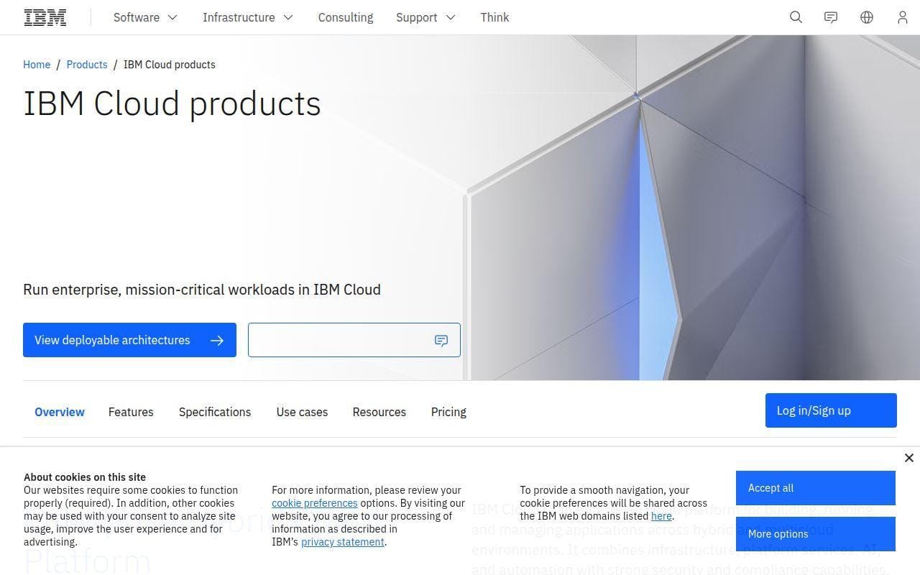Open the Think menu item
This screenshot has height=575, width=920.
pos(494,17)
